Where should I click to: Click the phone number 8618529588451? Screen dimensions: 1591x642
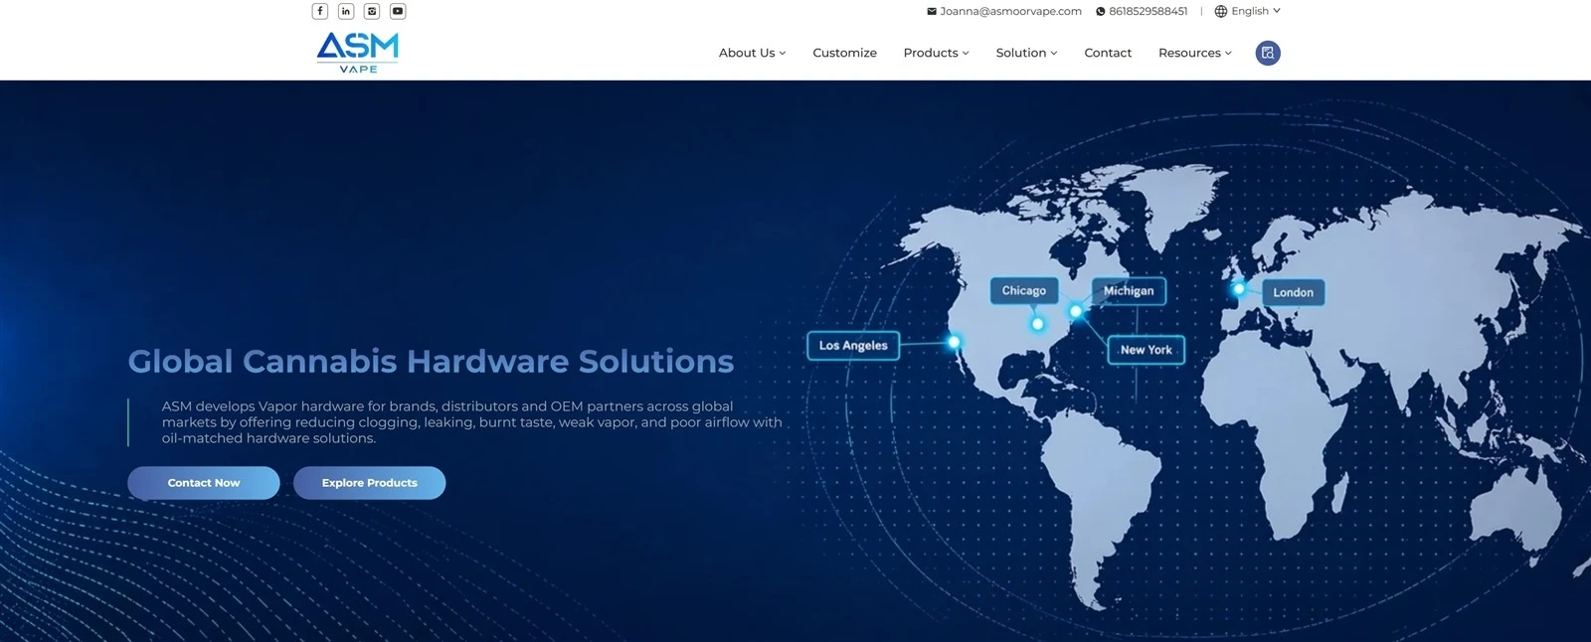(x=1148, y=11)
